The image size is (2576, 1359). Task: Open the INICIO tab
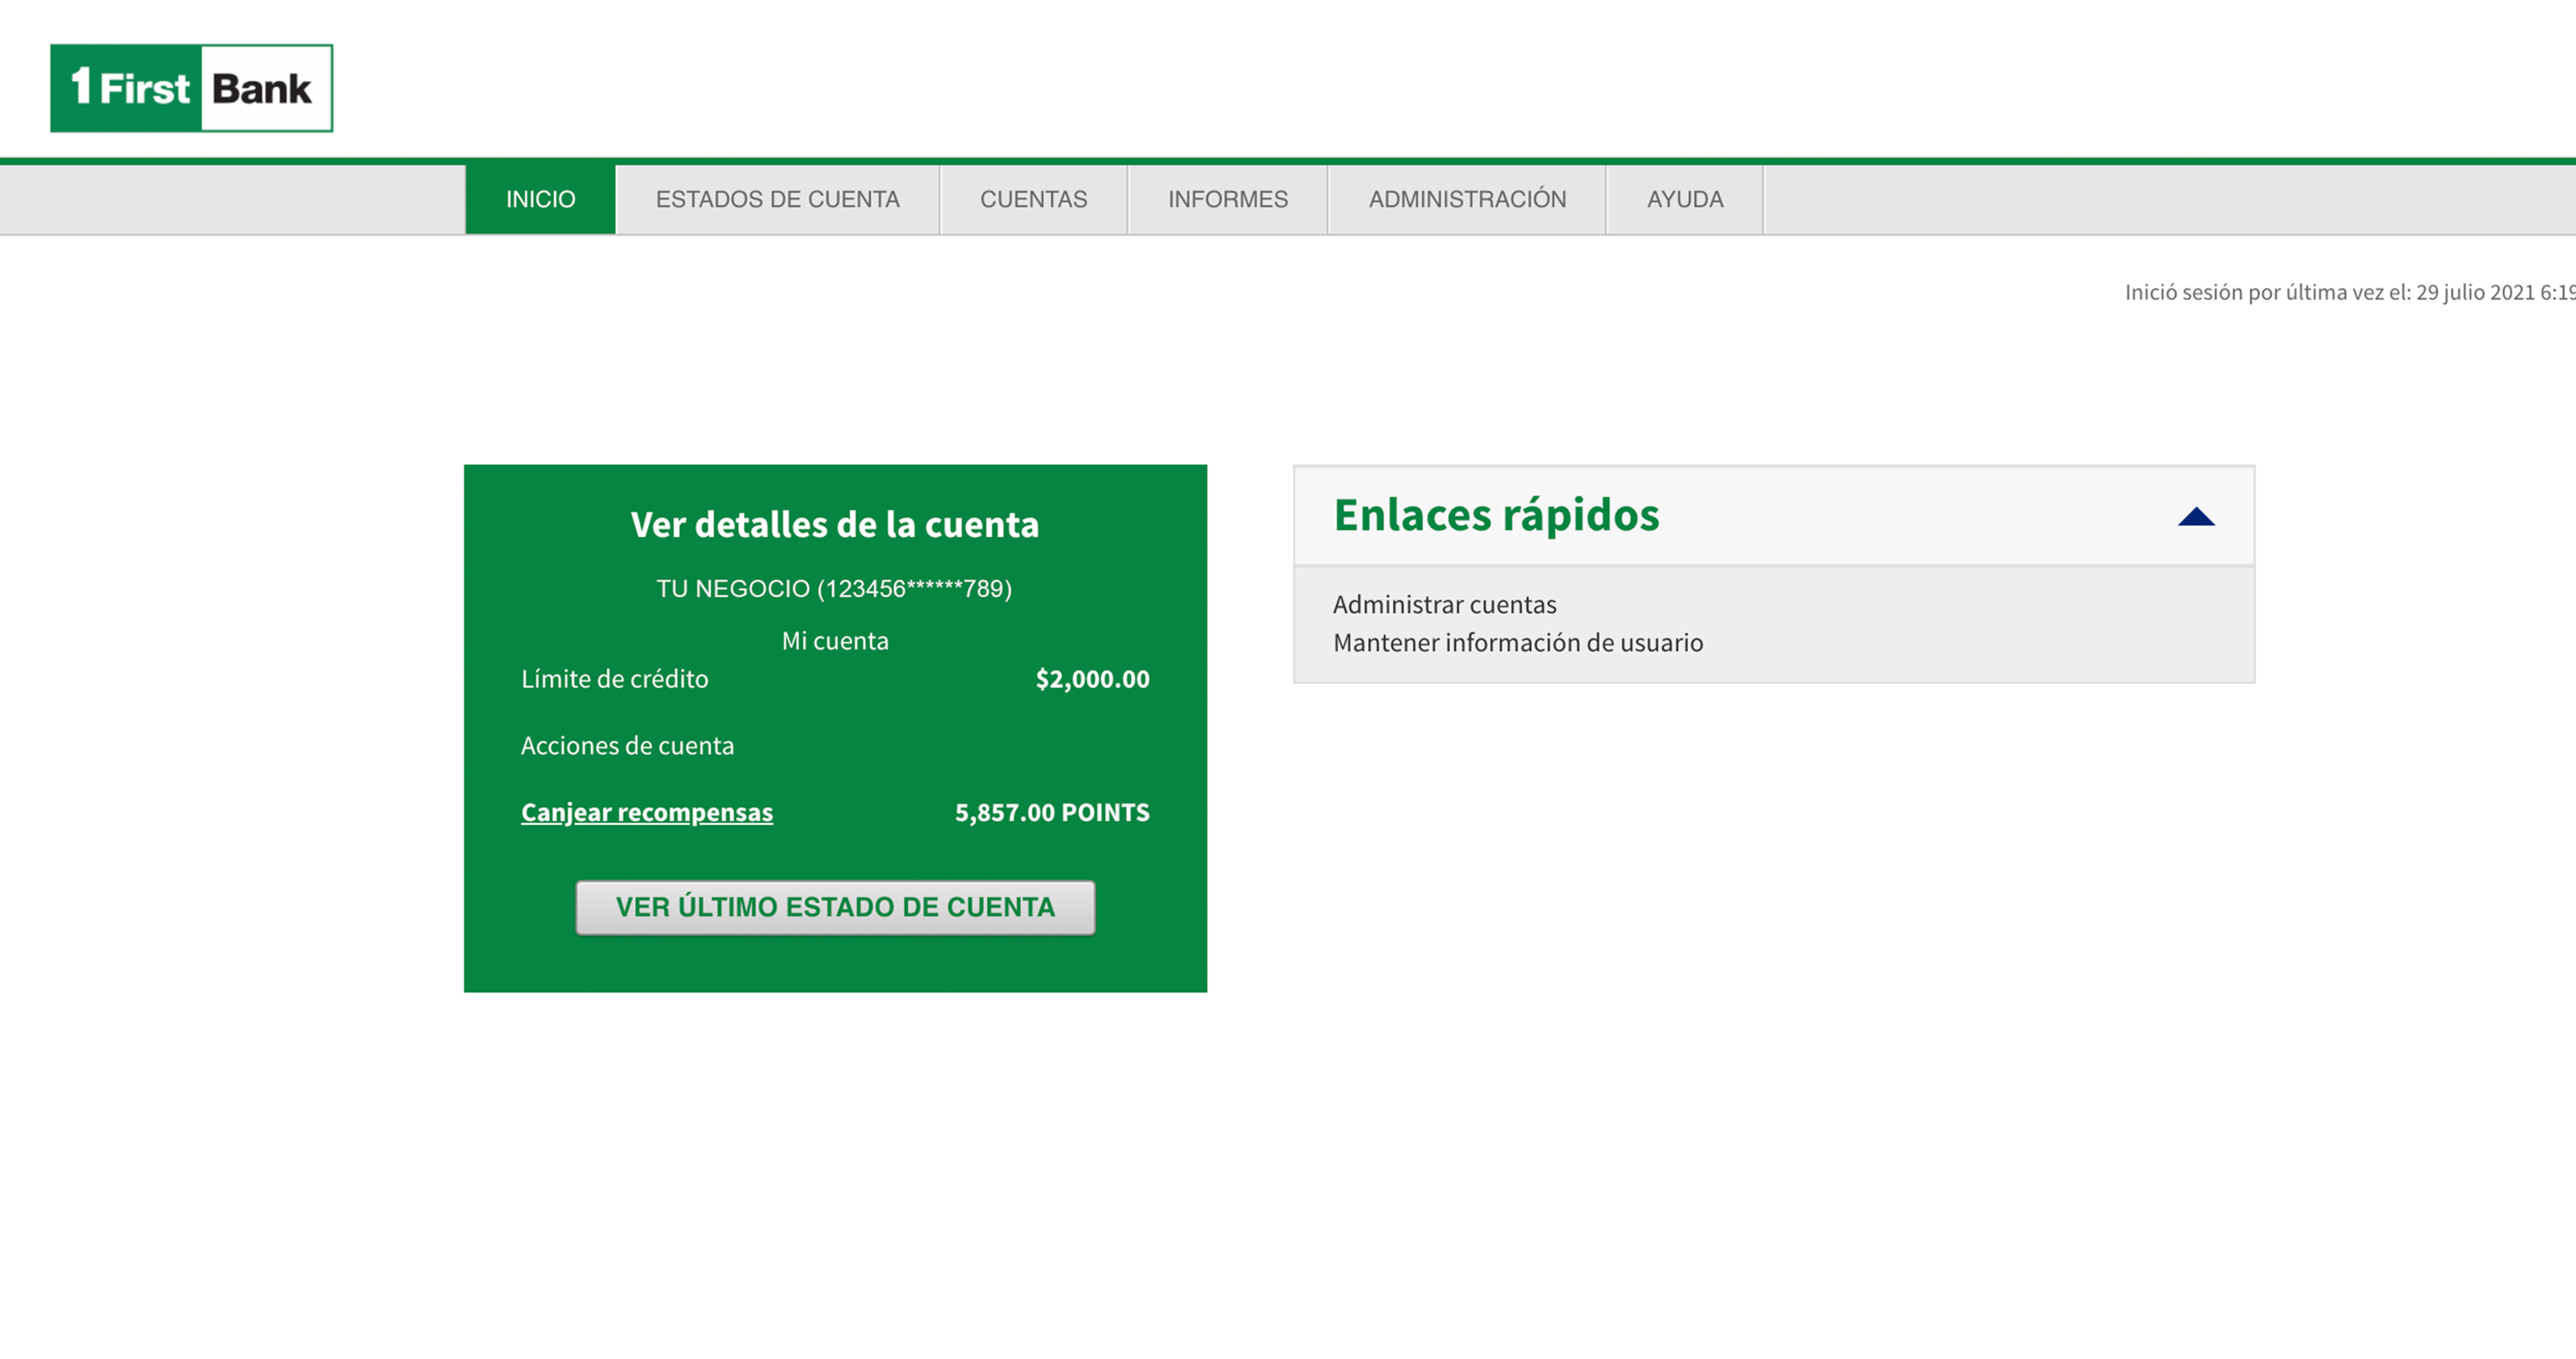click(540, 199)
